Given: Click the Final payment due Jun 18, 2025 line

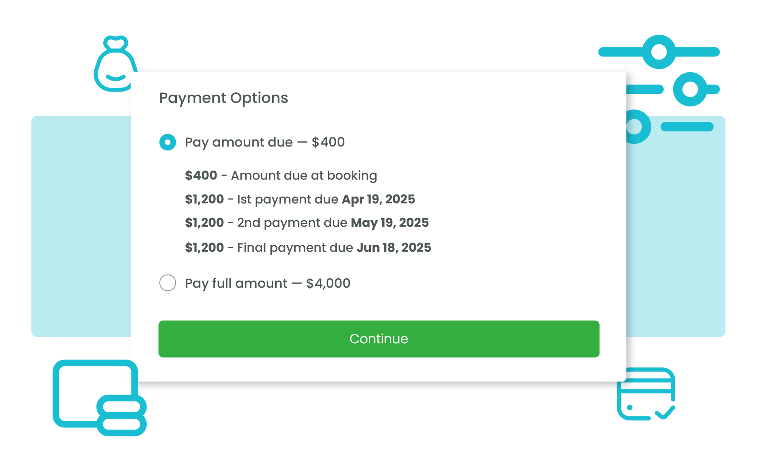Looking at the screenshot, I should (x=308, y=248).
